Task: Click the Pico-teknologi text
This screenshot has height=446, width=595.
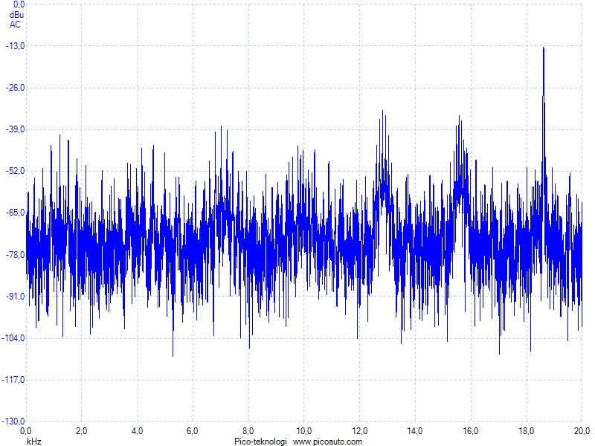Action: click(x=260, y=442)
